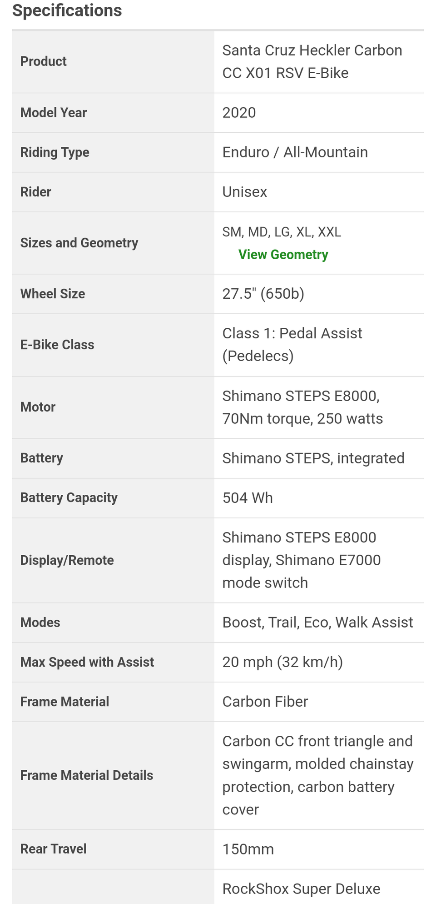Image resolution: width=436 pixels, height=904 pixels.
Task: Select the Boost, Trail, Eco, Walk Assist modes
Action: pyautogui.click(x=317, y=623)
